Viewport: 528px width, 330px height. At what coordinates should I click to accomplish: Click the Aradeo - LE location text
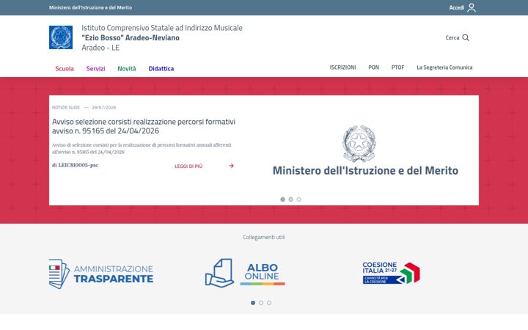click(100, 48)
